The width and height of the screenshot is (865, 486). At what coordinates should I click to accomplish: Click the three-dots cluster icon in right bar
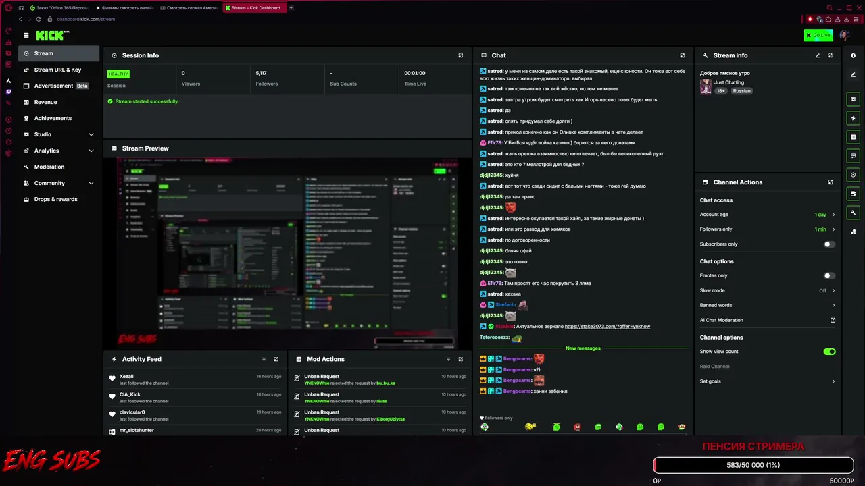[x=853, y=232]
